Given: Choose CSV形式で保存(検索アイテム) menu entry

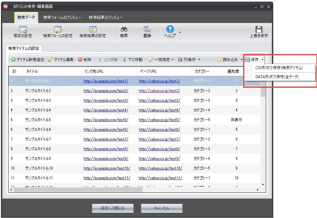Looking at the screenshot, I should click(x=279, y=68).
